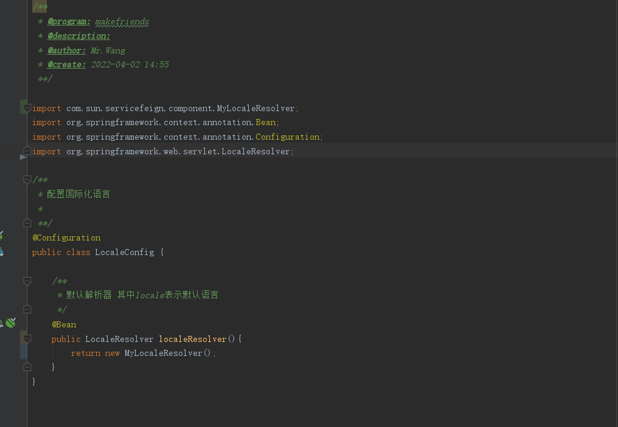Click the comment text 配置国际化语言
618x427 pixels.
[78, 194]
